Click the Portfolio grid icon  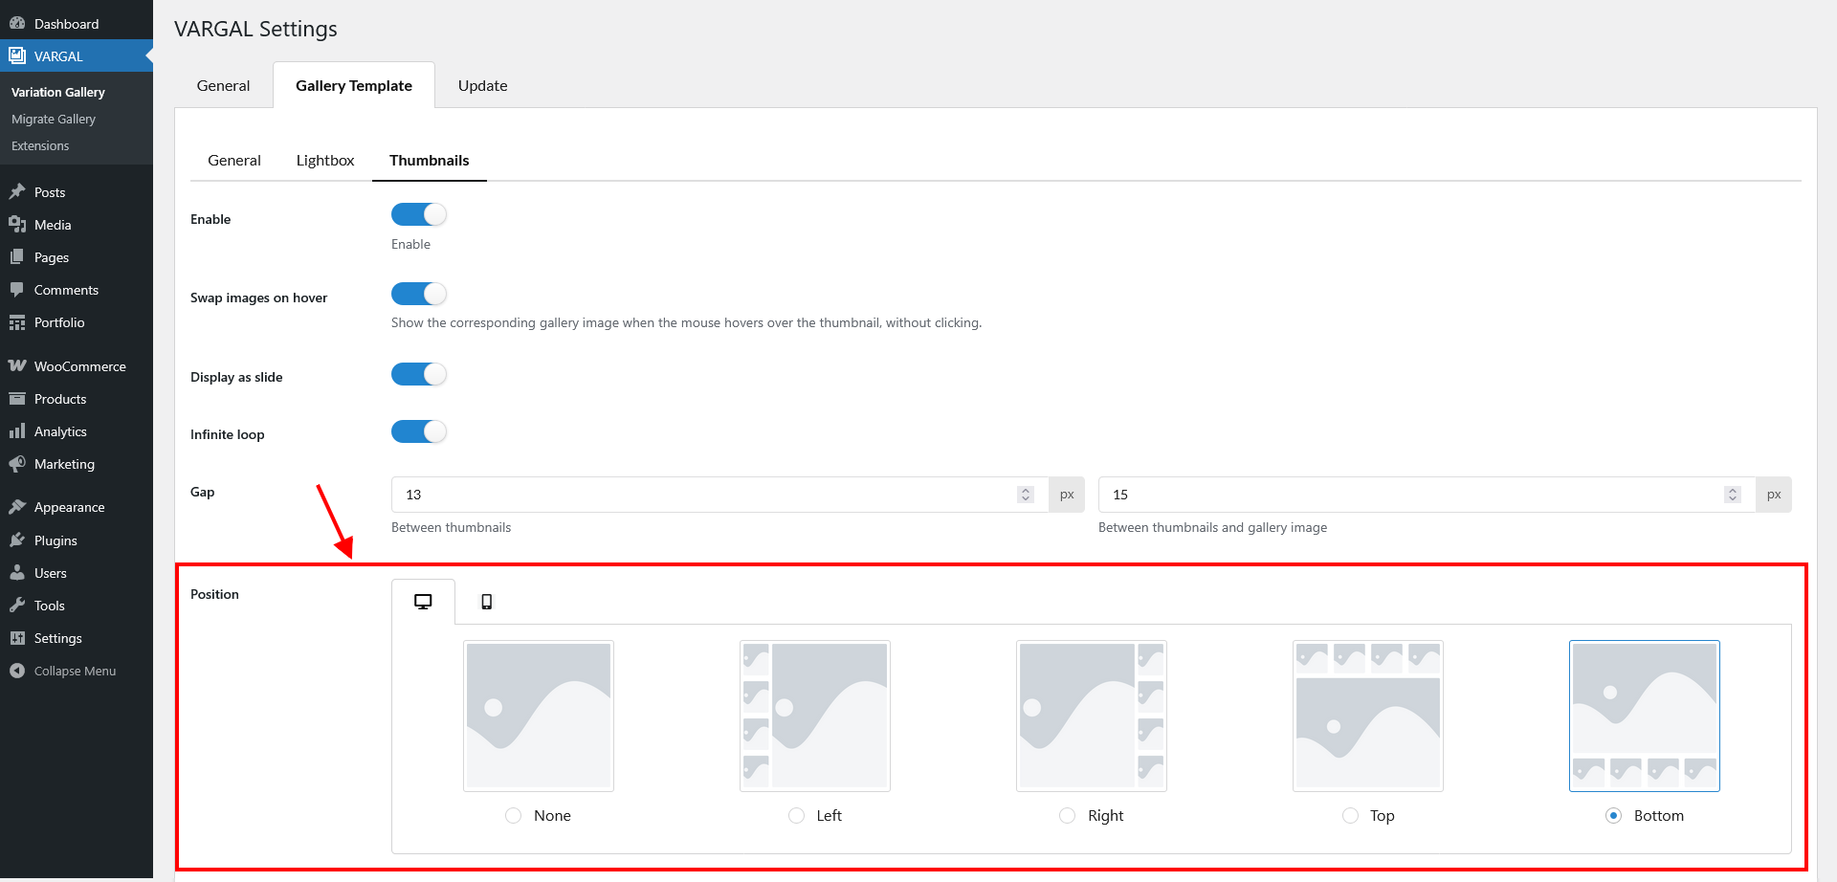17,322
